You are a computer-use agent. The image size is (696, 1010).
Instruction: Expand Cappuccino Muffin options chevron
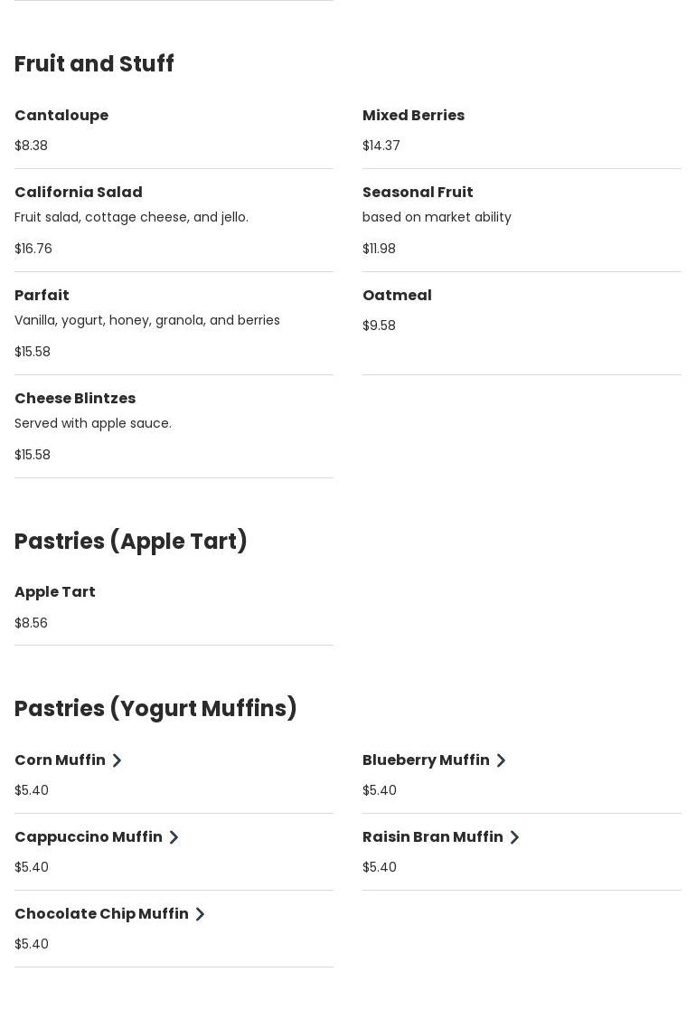coord(174,837)
